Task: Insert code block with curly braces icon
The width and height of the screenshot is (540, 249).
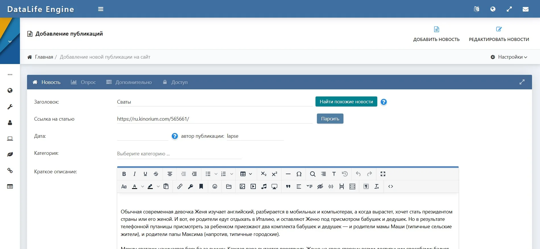Action: pyautogui.click(x=331, y=186)
